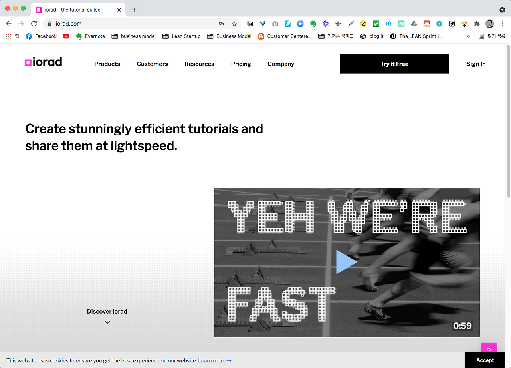Open a new browser tab
The image size is (511, 368).
coord(134,10)
